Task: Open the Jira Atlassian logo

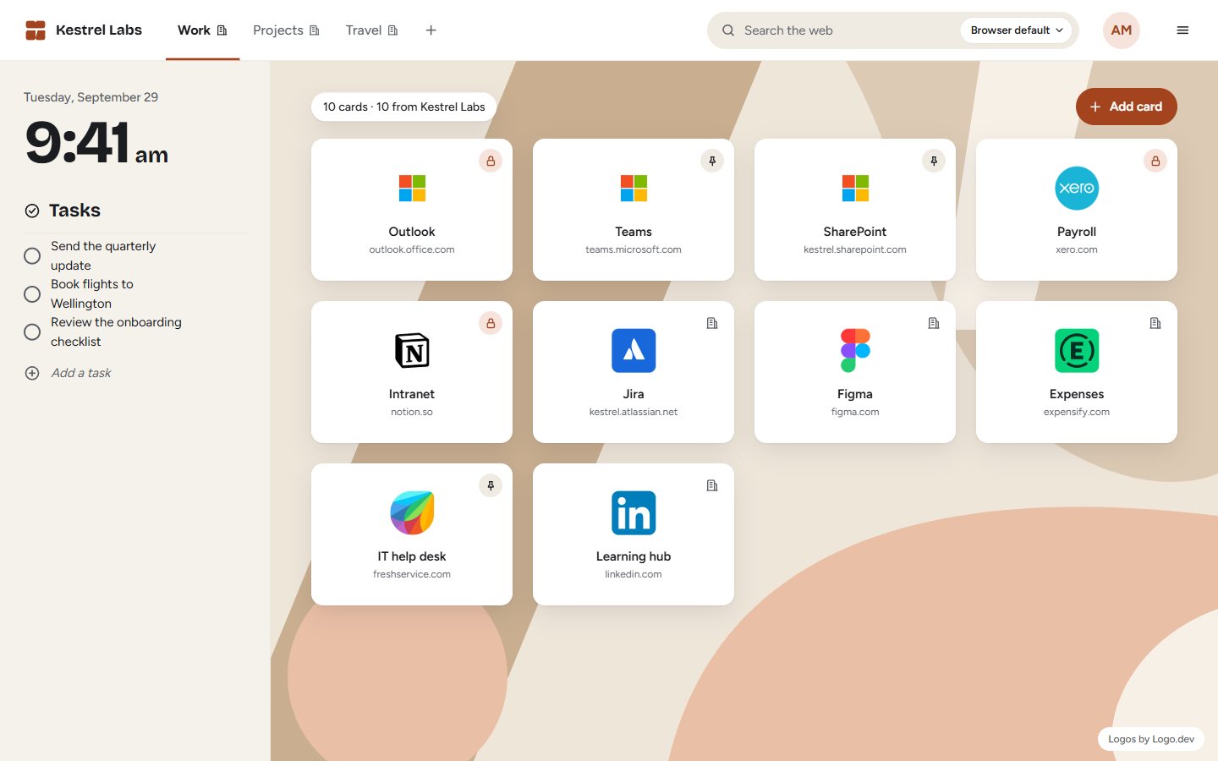Action: tap(634, 351)
